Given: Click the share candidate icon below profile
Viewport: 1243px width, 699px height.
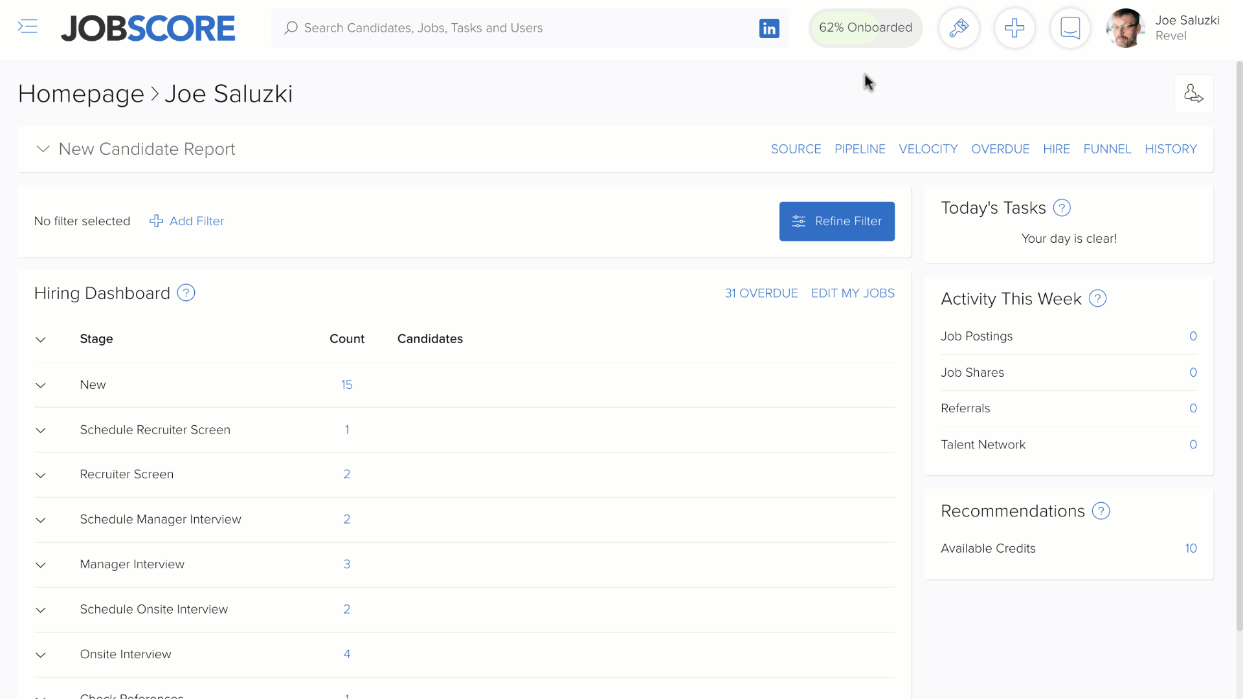Looking at the screenshot, I should [1194, 93].
